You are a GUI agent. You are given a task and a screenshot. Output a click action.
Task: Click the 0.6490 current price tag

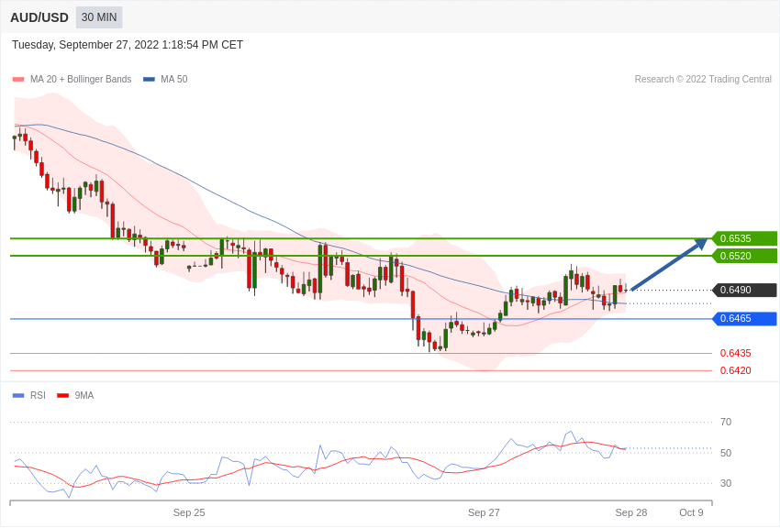744,290
